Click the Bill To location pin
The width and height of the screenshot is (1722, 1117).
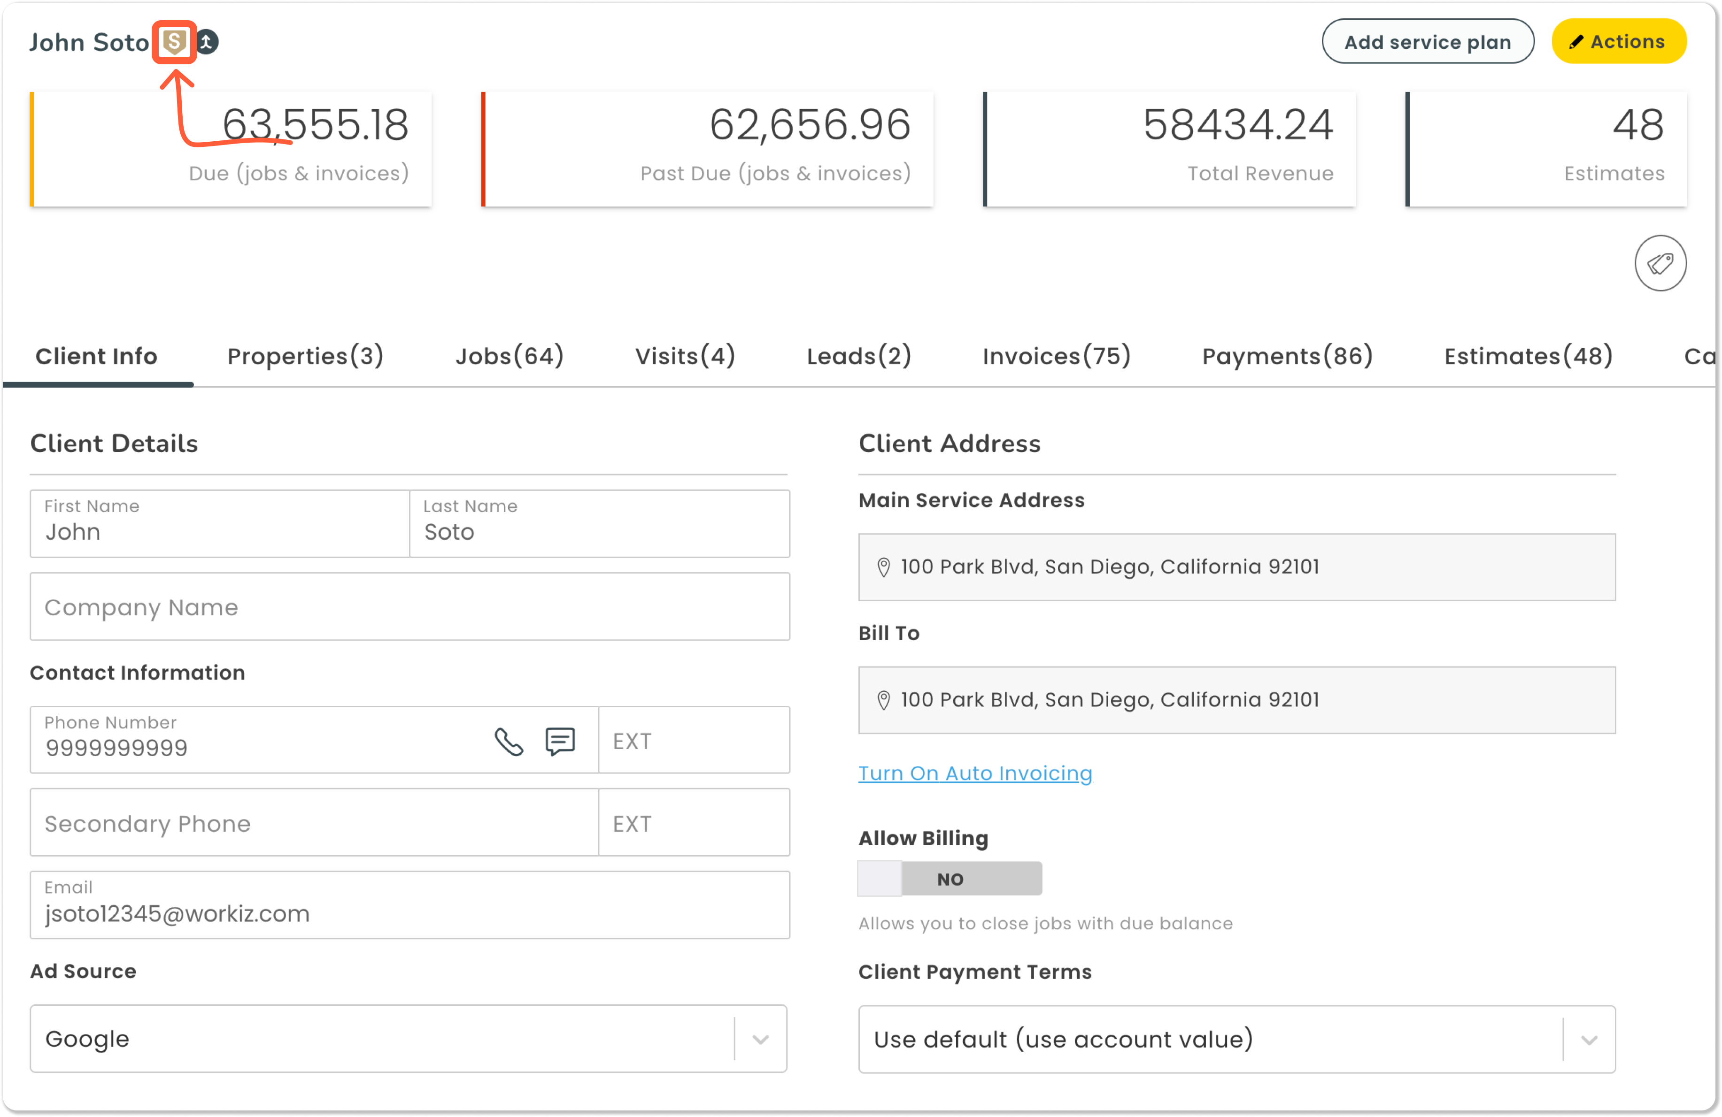[883, 701]
